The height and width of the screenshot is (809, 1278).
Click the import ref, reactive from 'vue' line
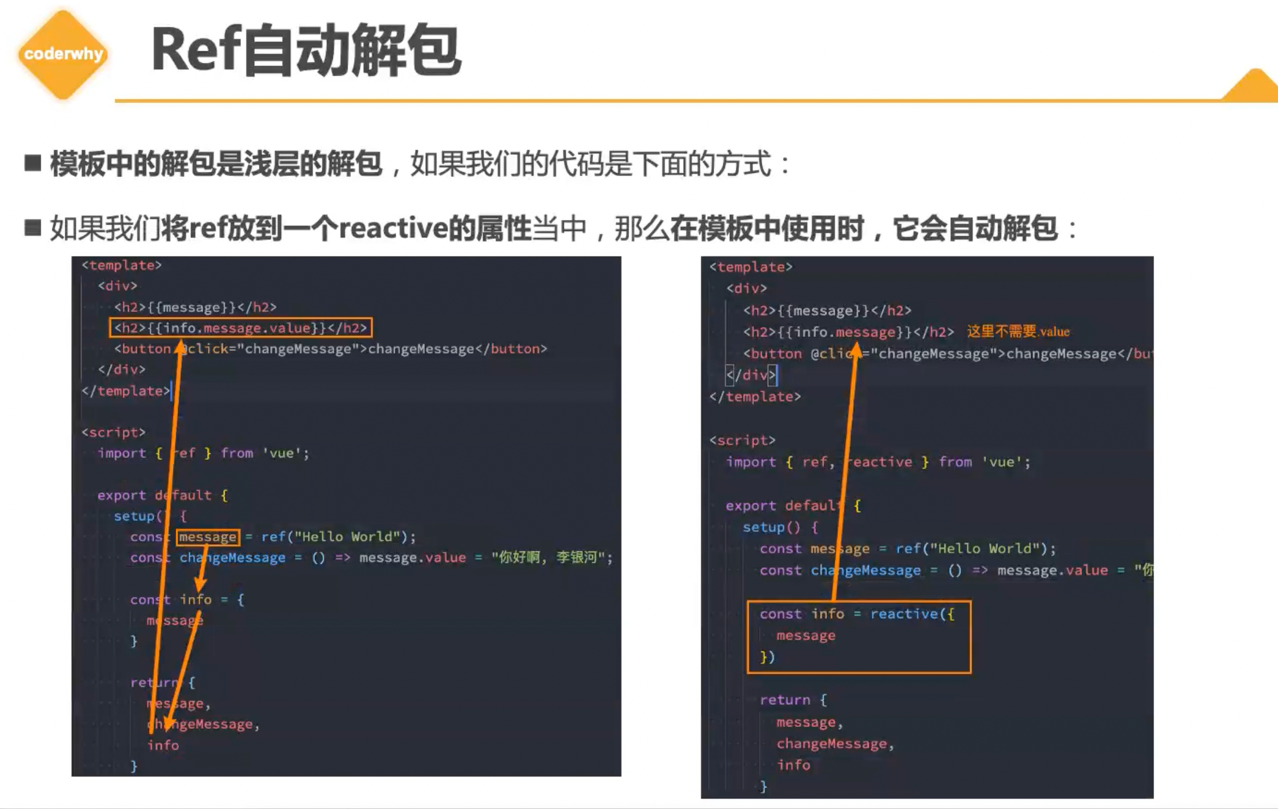coord(878,462)
